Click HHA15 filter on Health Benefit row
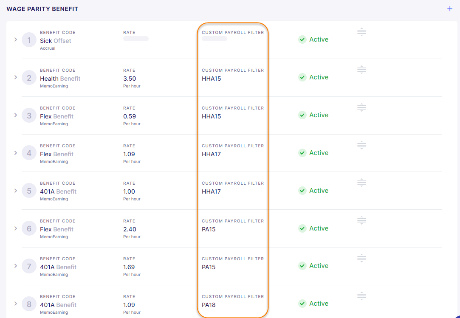 coord(211,79)
